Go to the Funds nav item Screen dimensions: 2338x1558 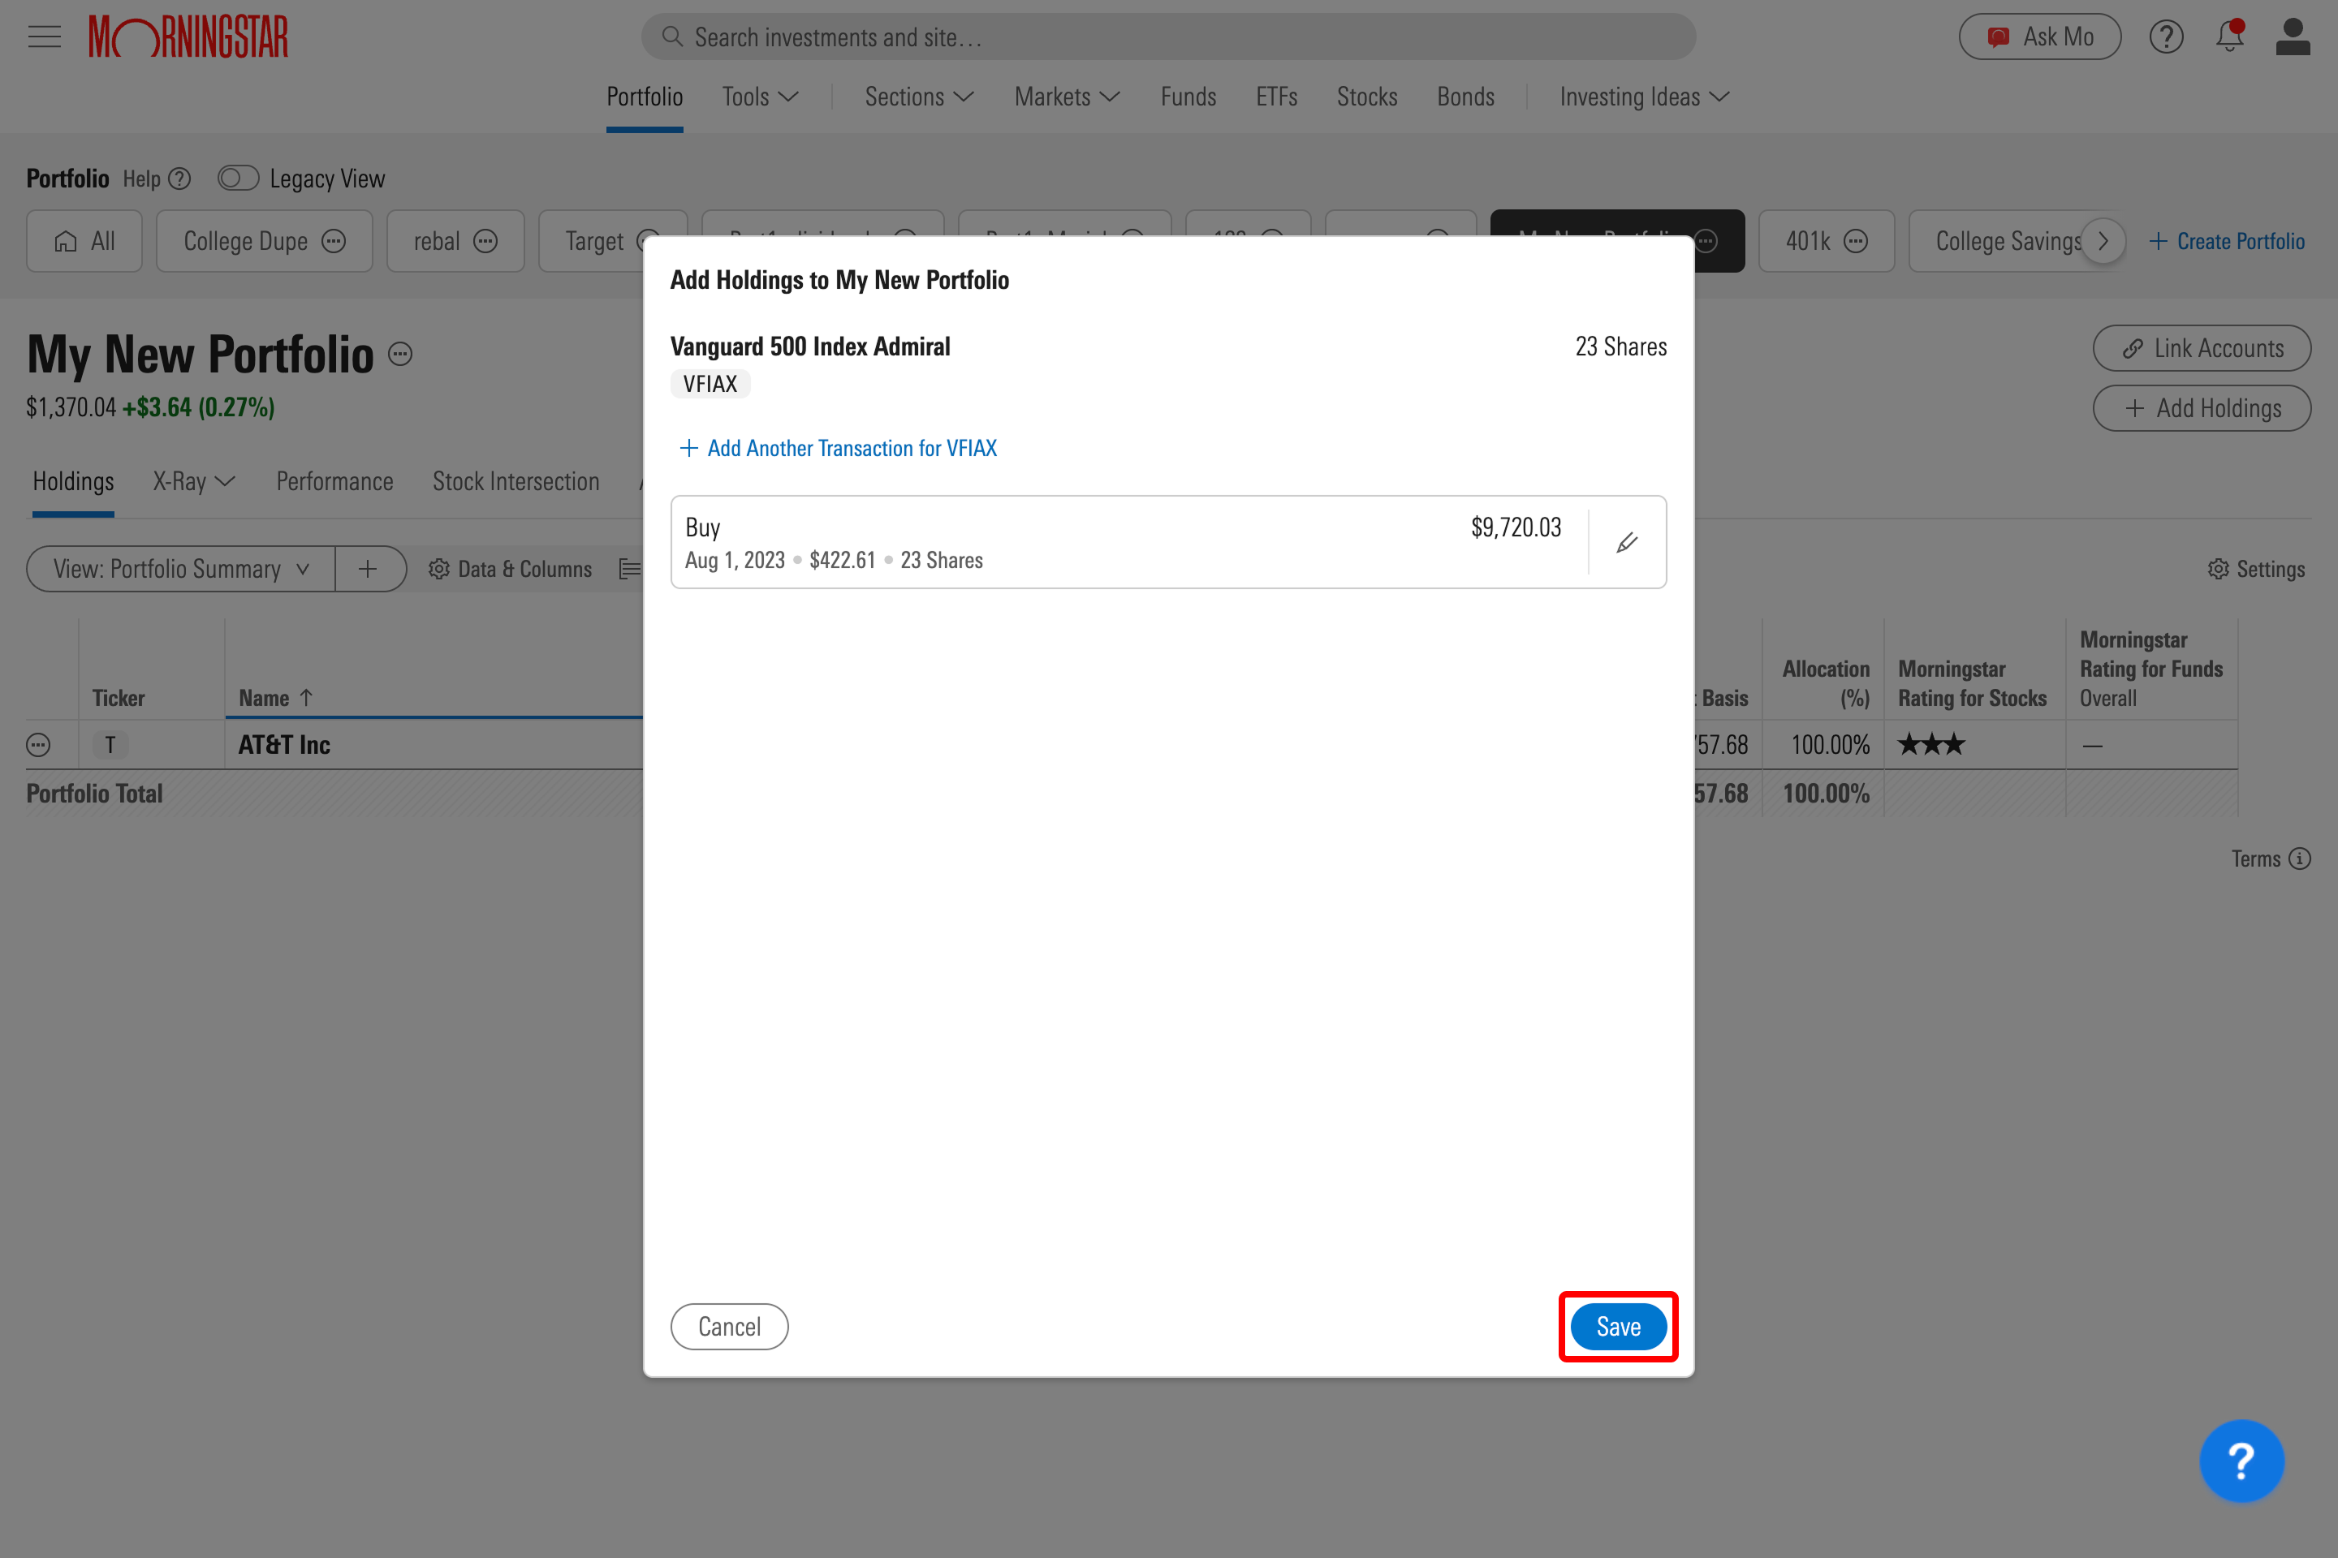[x=1188, y=97]
